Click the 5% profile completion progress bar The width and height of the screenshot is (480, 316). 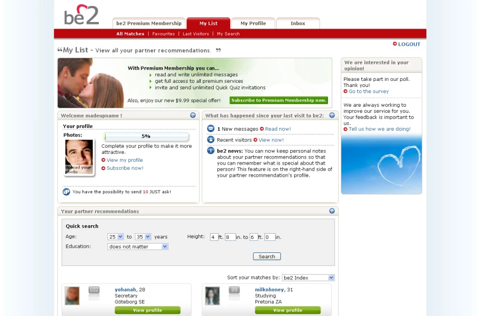(146, 136)
